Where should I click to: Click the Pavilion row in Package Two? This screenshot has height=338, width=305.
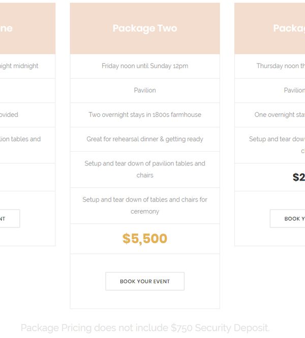pos(145,90)
